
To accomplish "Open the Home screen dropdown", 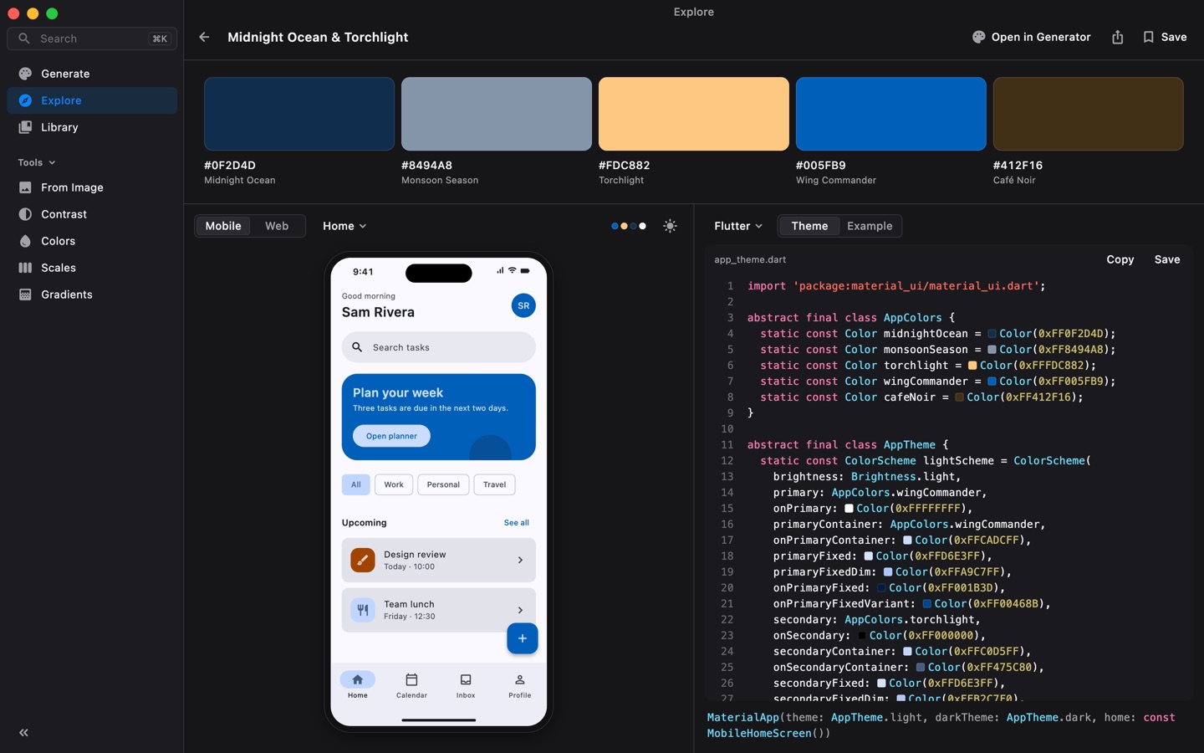I will pyautogui.click(x=344, y=226).
